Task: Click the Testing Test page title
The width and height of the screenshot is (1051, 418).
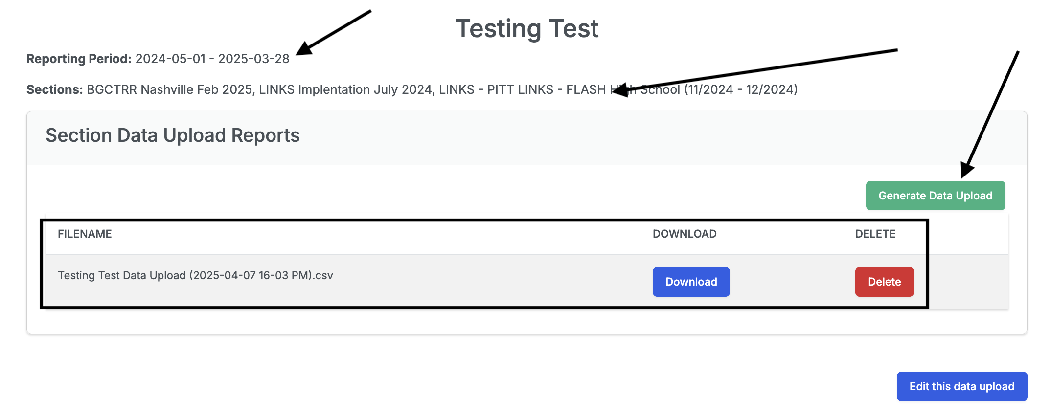Action: click(x=527, y=28)
